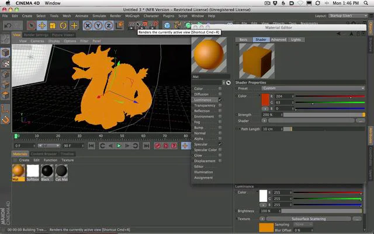Switch to the Advanced tab

278,40
